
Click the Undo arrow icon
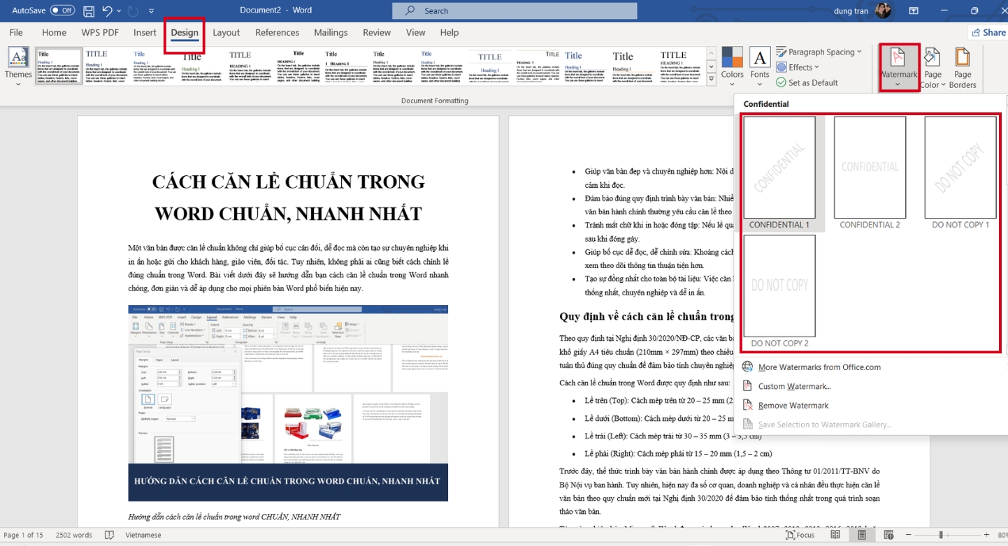point(107,11)
